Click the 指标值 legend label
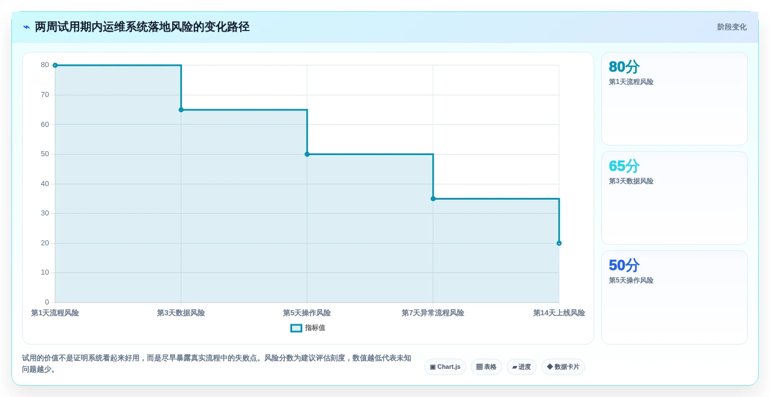This screenshot has width=770, height=397. [315, 328]
